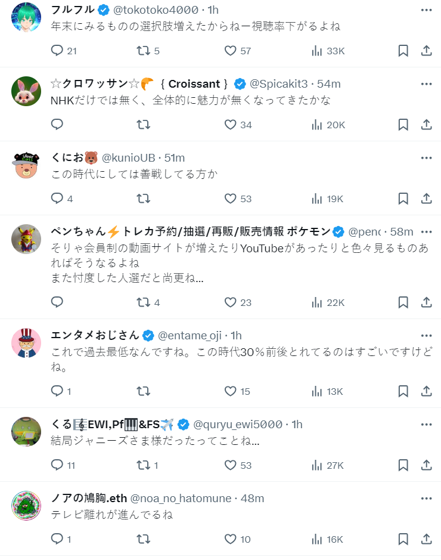The image size is (441, 560).
Task: Retweet フルフル's post
Action: [144, 51]
